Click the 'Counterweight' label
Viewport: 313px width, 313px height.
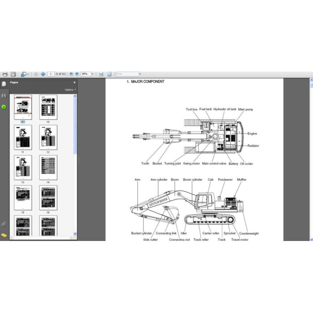(249, 233)
